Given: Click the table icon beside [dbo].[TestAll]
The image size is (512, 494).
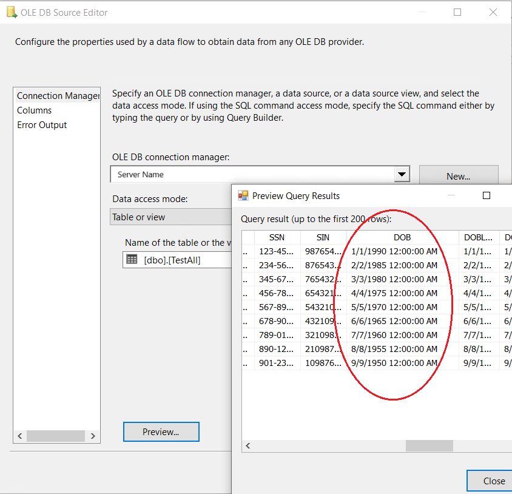Looking at the screenshot, I should pyautogui.click(x=132, y=260).
